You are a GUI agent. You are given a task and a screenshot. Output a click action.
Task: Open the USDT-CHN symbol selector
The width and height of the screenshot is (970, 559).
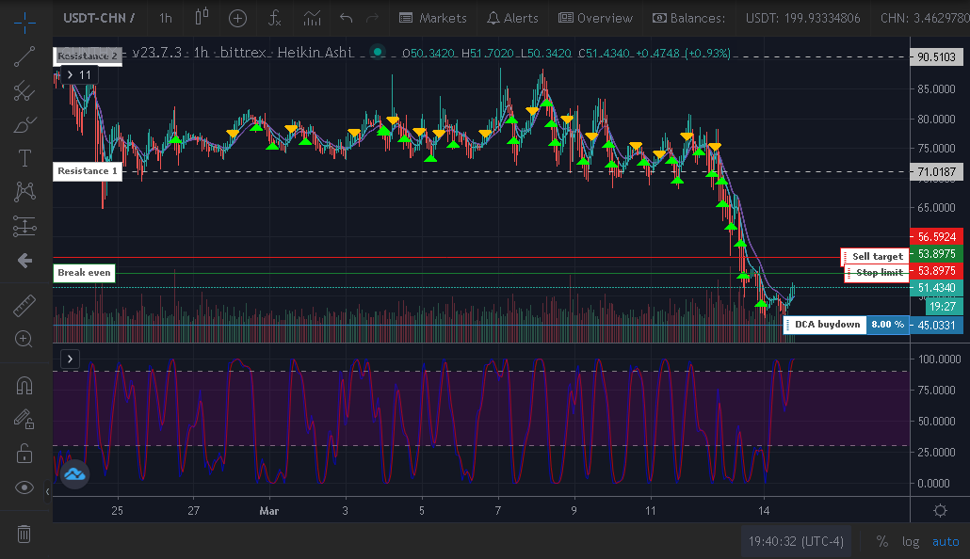(x=99, y=18)
